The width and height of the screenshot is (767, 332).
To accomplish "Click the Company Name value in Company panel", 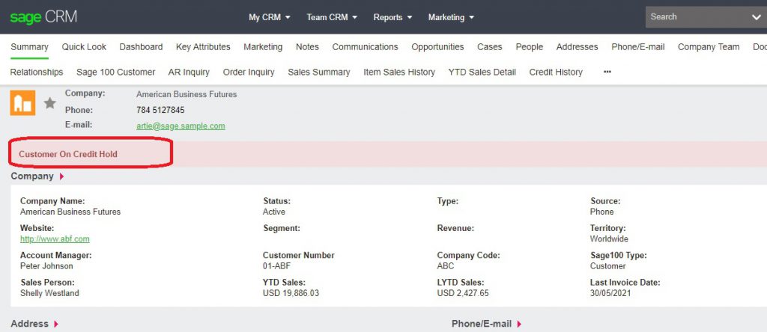I will coord(70,212).
